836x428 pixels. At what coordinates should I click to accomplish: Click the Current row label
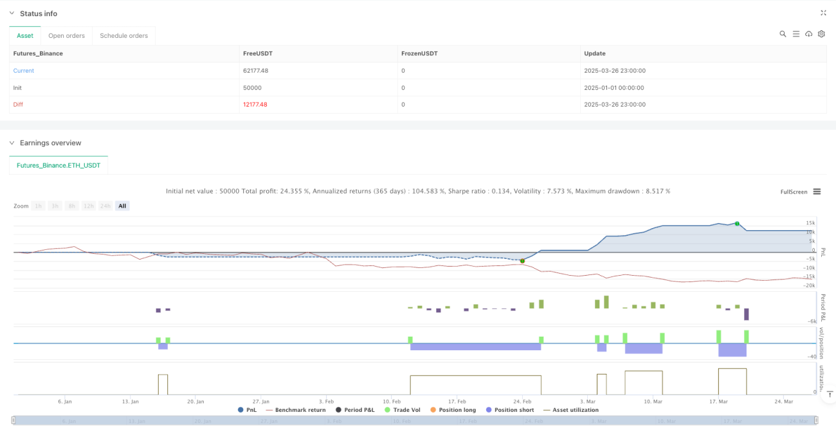point(24,71)
